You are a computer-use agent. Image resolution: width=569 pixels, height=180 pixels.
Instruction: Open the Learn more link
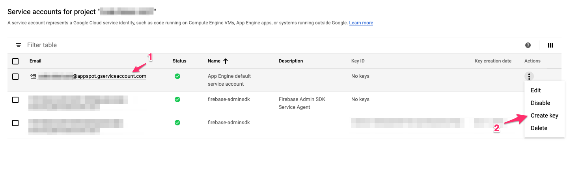pyautogui.click(x=361, y=23)
